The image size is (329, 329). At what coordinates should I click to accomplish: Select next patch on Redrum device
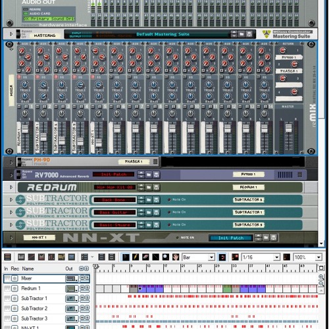[x=141, y=189]
